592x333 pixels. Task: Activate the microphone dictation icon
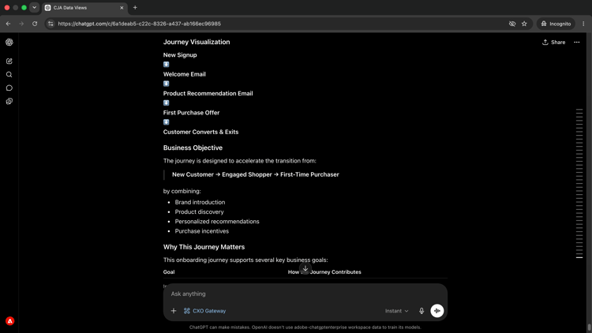click(x=422, y=311)
